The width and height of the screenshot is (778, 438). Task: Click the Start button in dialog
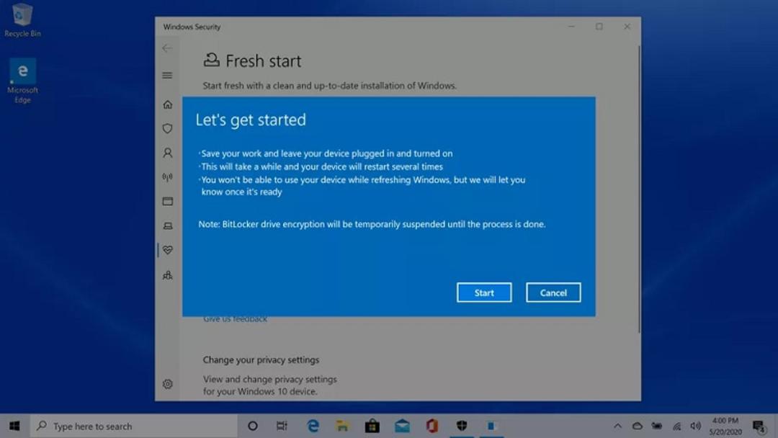tap(484, 292)
